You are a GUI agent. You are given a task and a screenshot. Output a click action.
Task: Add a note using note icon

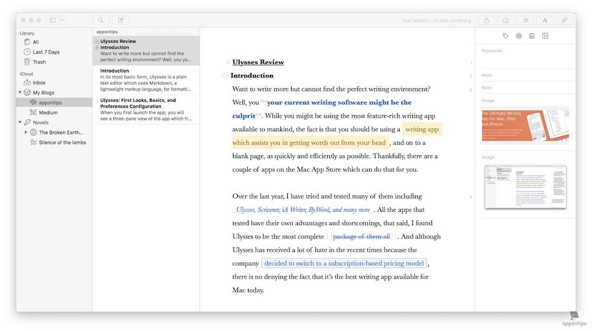[532, 36]
